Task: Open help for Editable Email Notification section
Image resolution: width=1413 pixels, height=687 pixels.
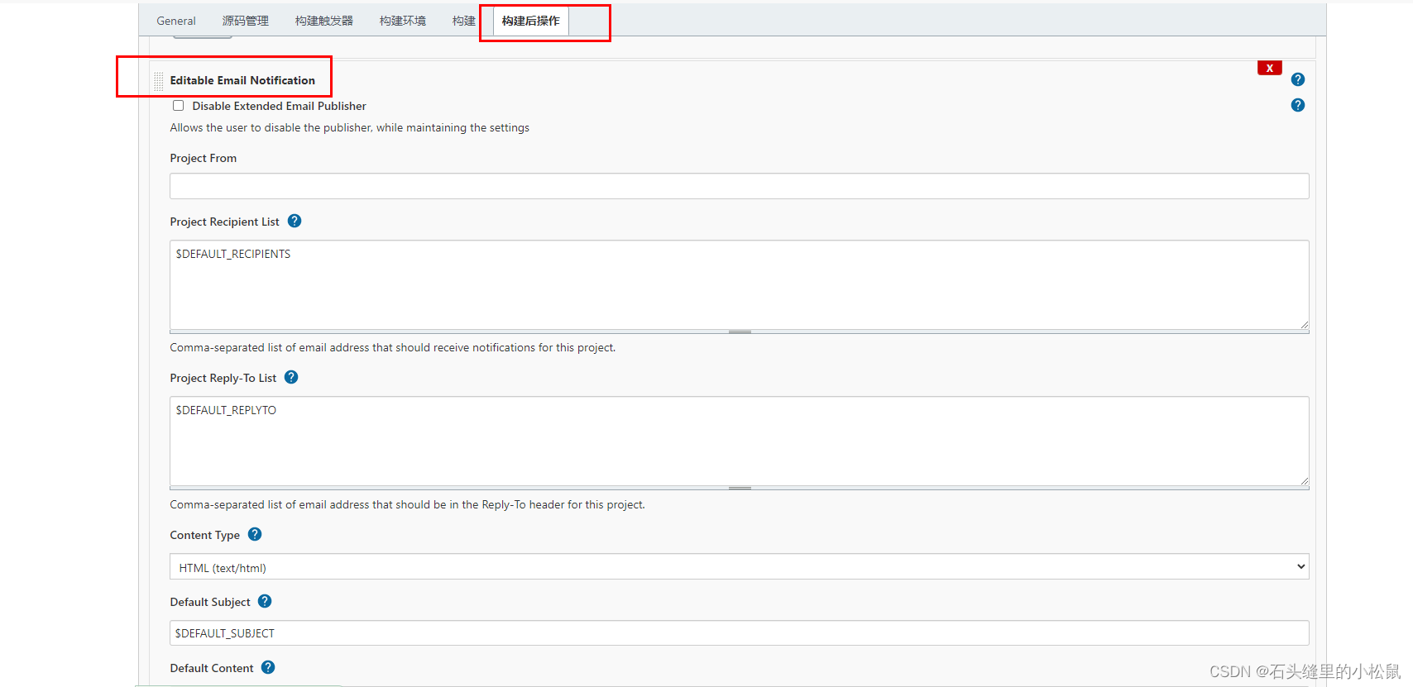Action: 1297,79
